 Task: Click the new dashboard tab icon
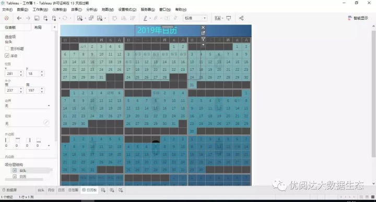tap(112, 191)
